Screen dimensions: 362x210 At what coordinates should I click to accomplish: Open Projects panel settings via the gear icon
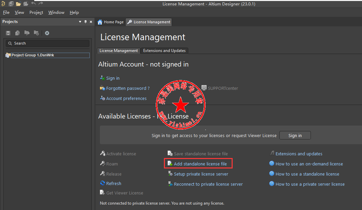[x=47, y=33]
